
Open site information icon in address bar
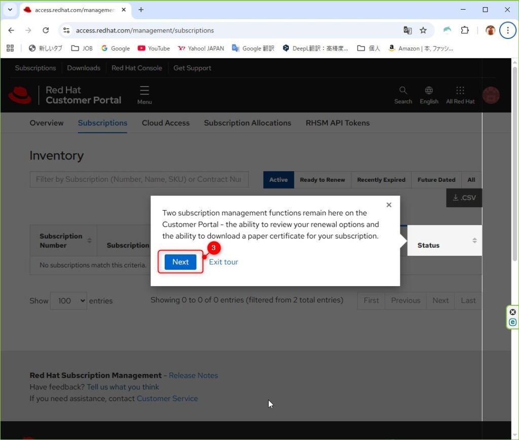point(66,30)
